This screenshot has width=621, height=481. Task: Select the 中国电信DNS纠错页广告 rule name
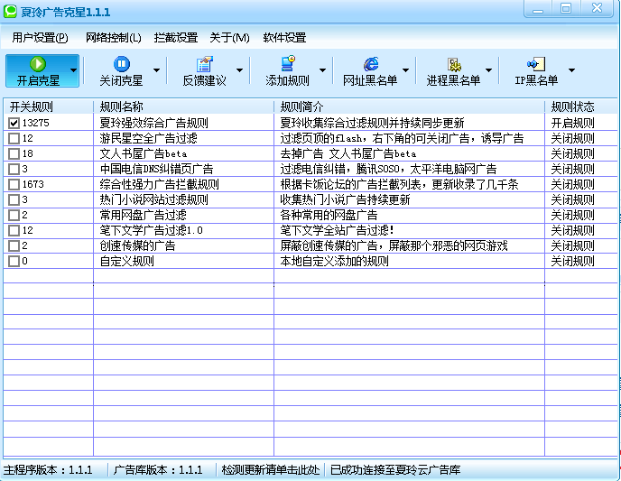click(x=156, y=170)
